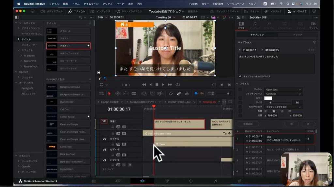
Task: Click the blue flag icon
Action: [x=196, y=94]
